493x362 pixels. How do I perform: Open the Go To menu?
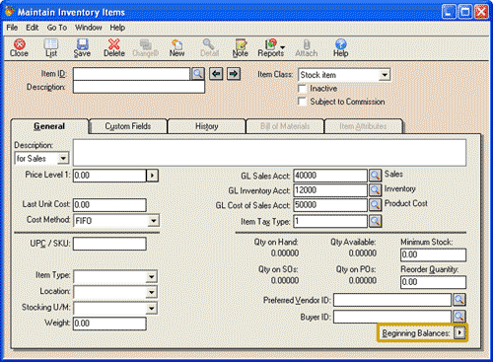click(x=57, y=28)
